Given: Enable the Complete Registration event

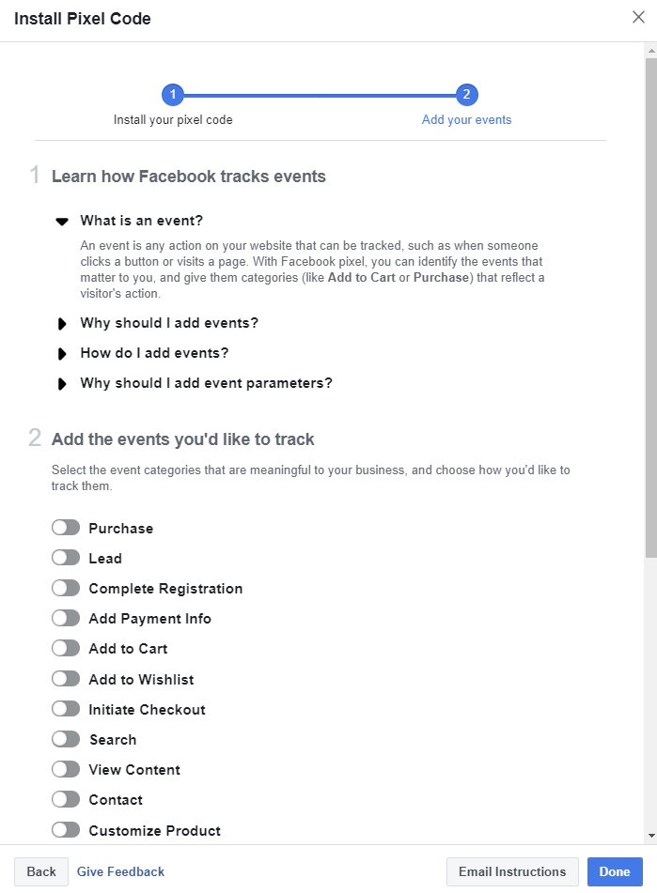Looking at the screenshot, I should [x=66, y=588].
